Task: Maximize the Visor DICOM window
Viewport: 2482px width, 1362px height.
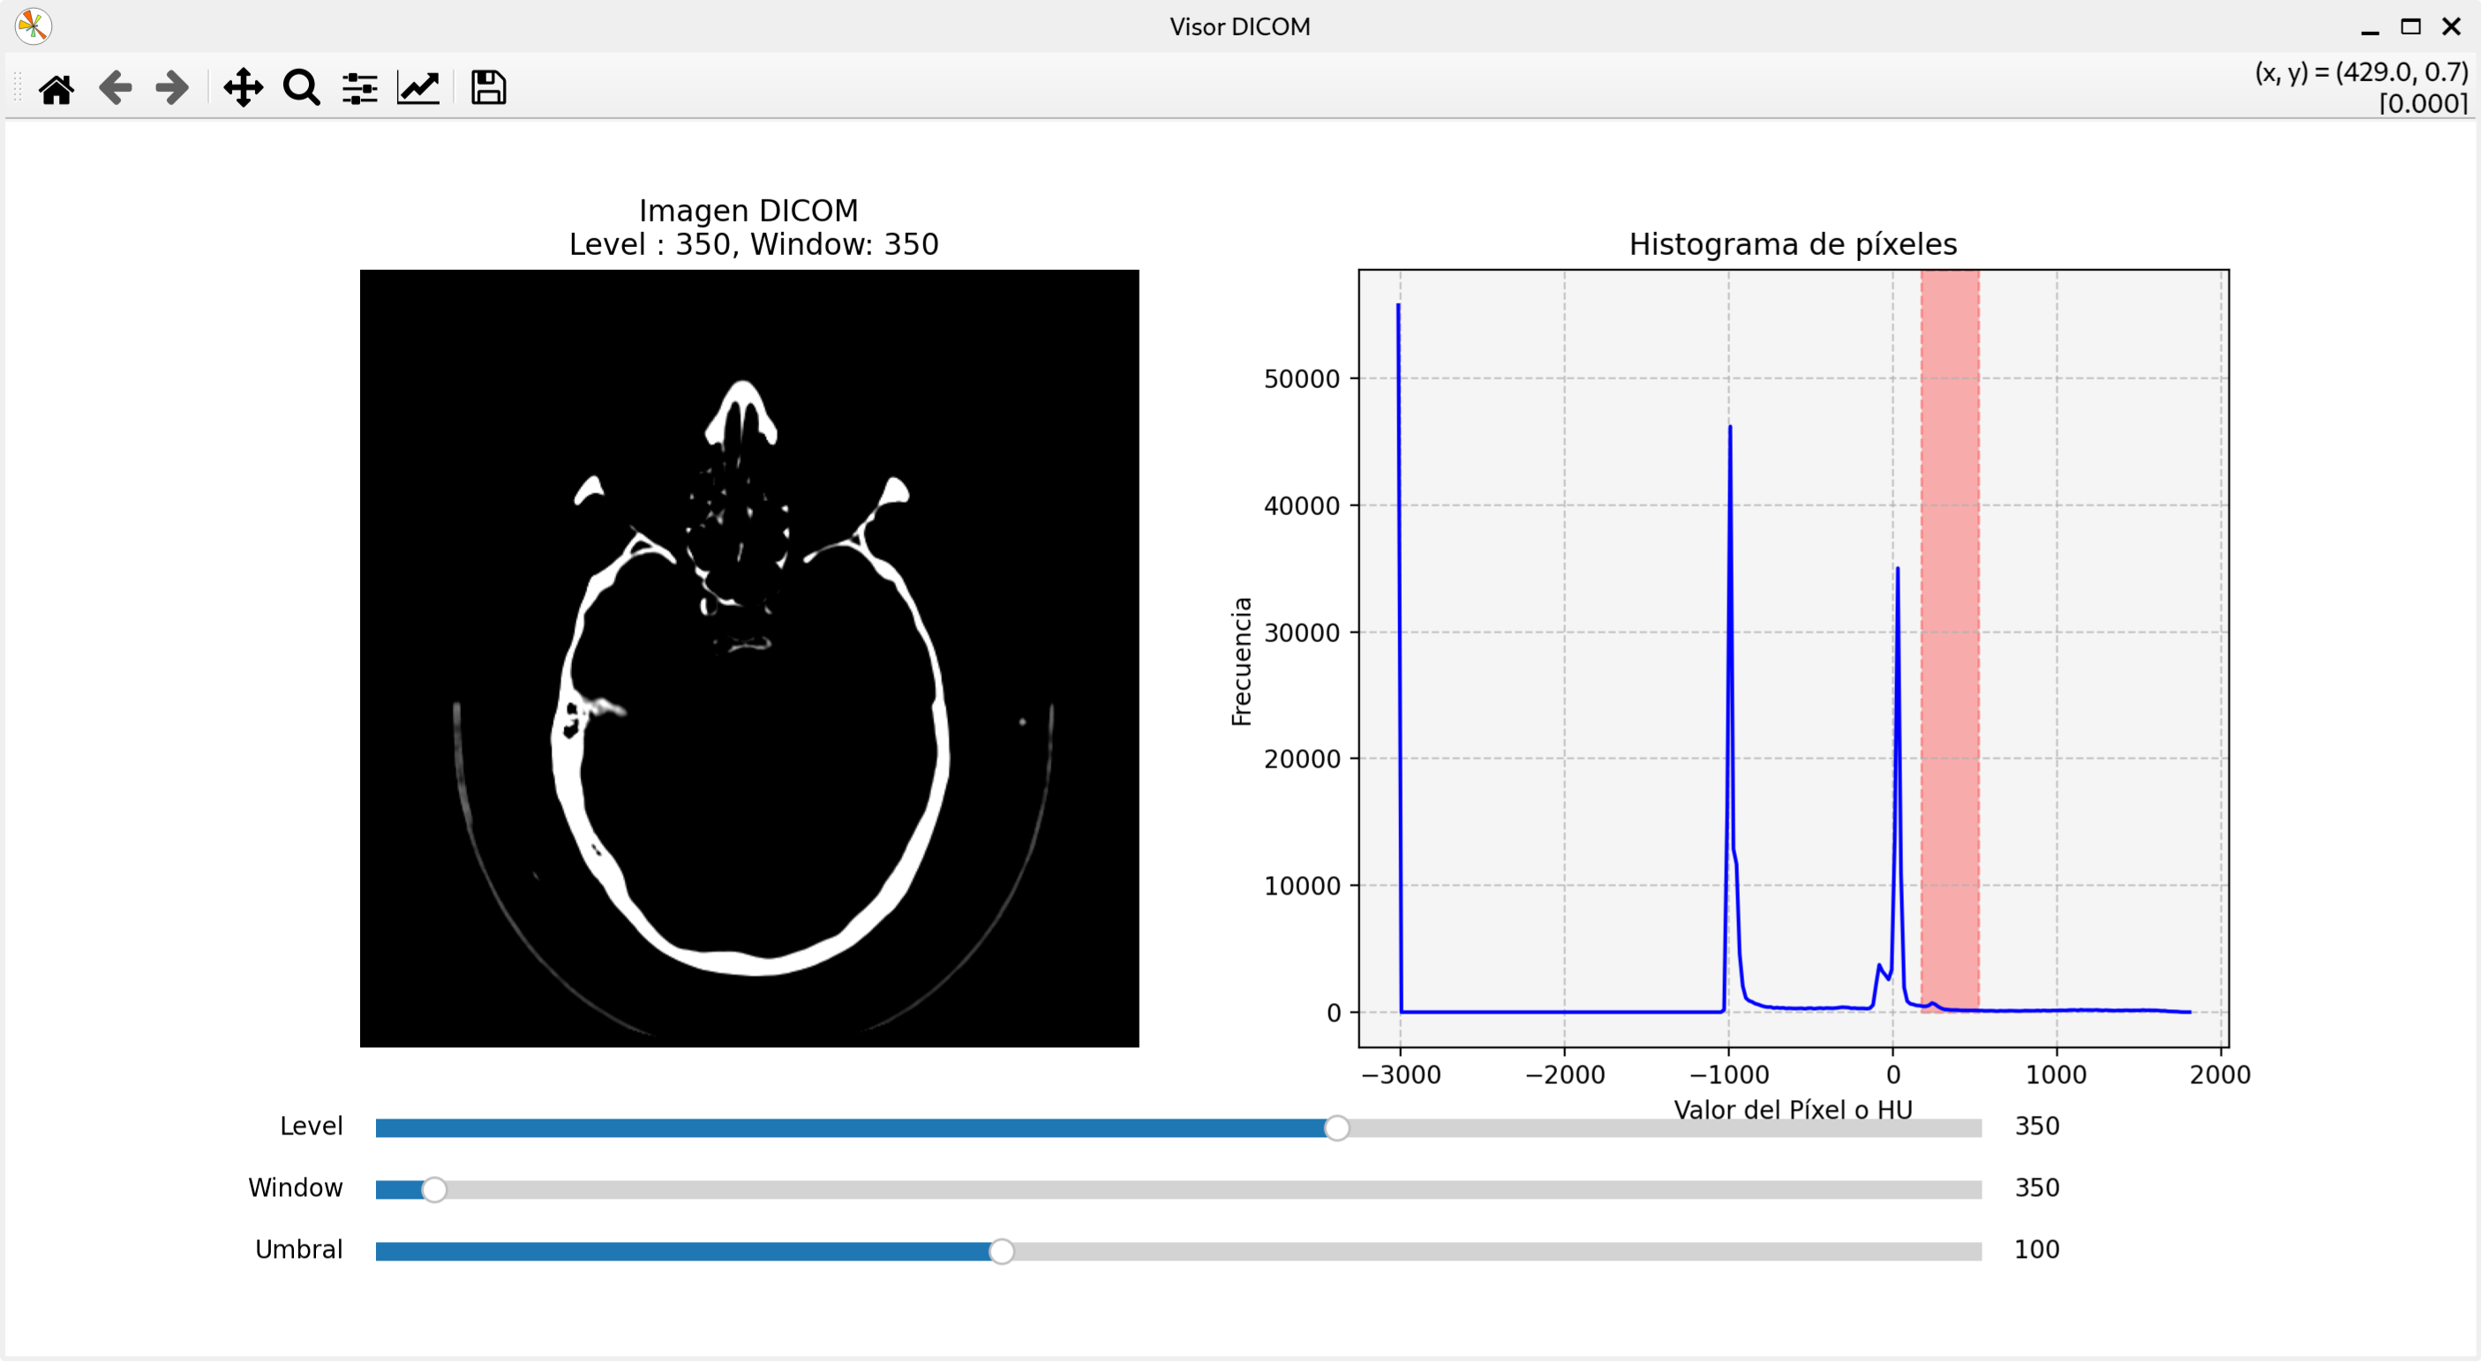Action: point(2410,26)
